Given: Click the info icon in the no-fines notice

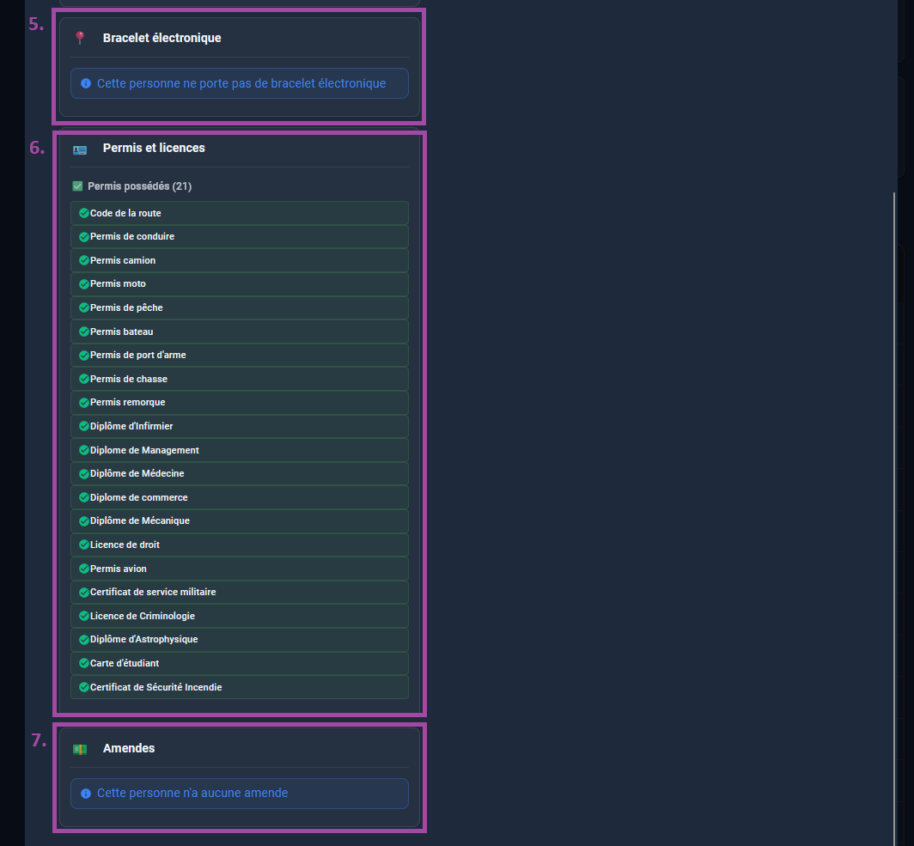Looking at the screenshot, I should coord(85,794).
